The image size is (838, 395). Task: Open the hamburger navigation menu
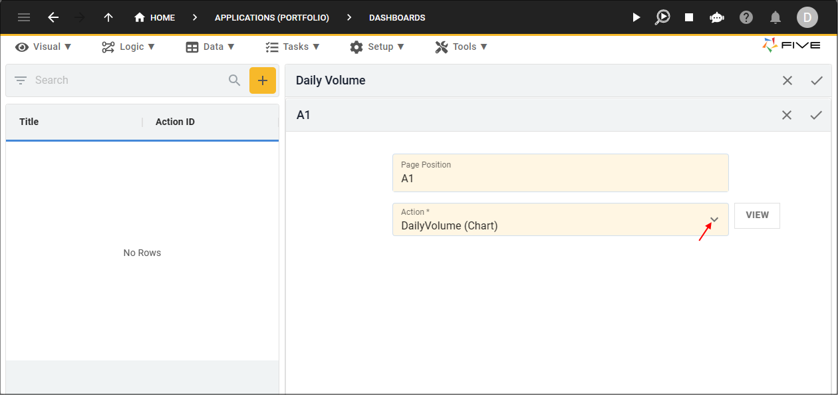24,17
